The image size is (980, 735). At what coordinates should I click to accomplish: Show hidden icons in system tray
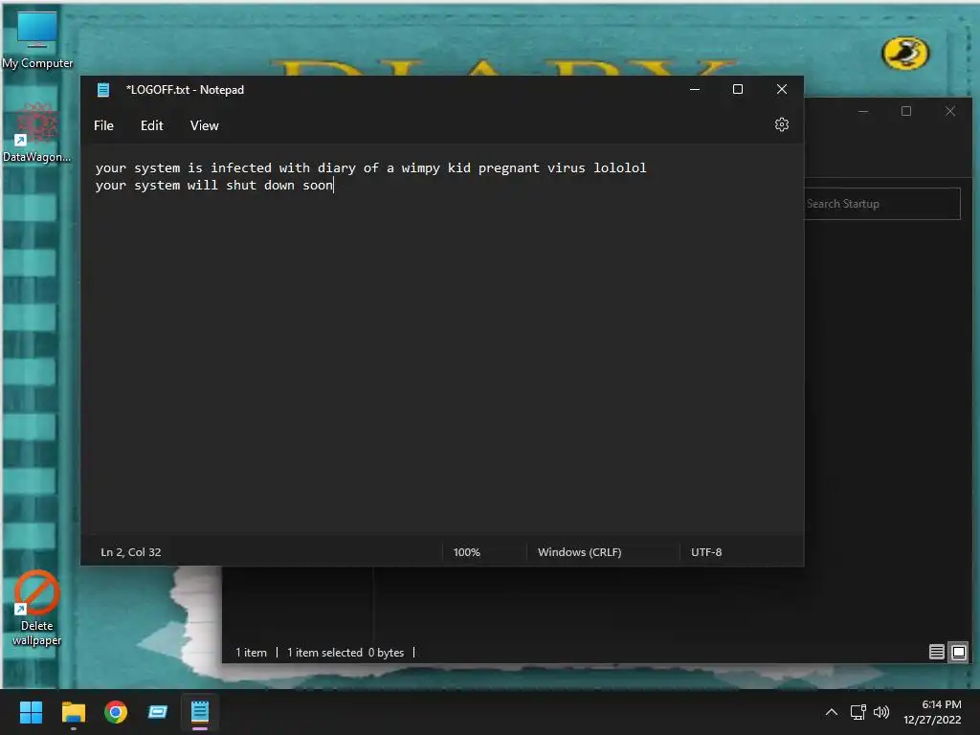coord(832,712)
